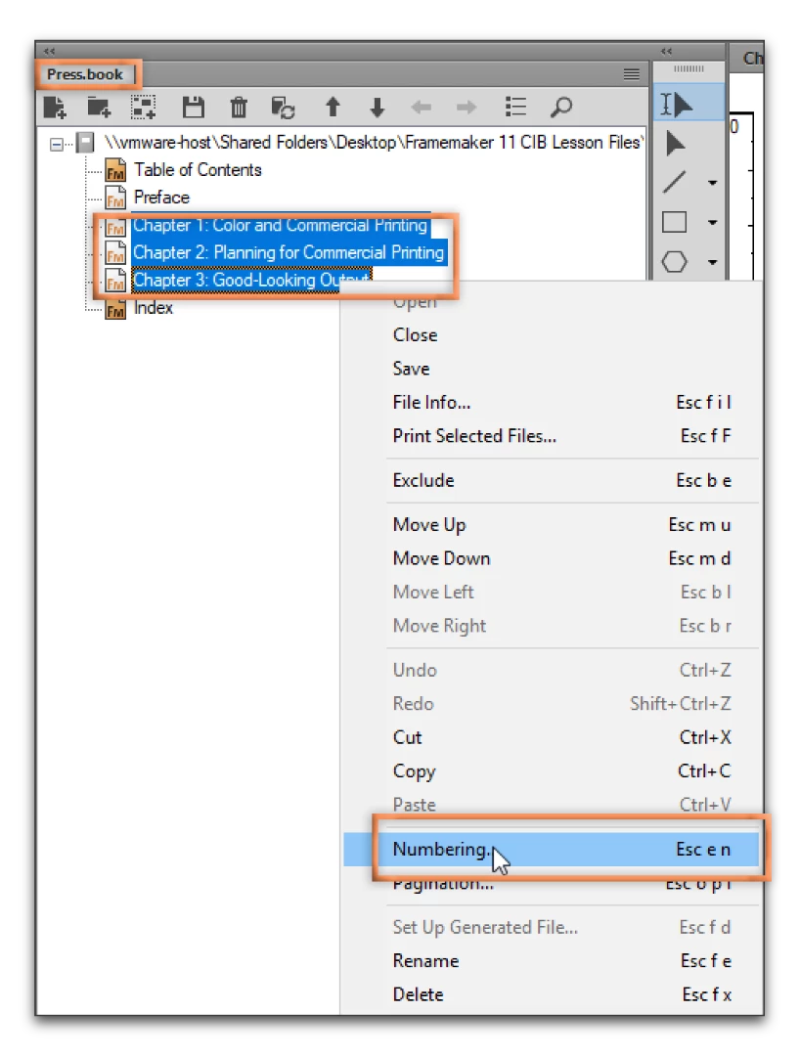Choose Copy in the context menu

[x=551, y=771]
